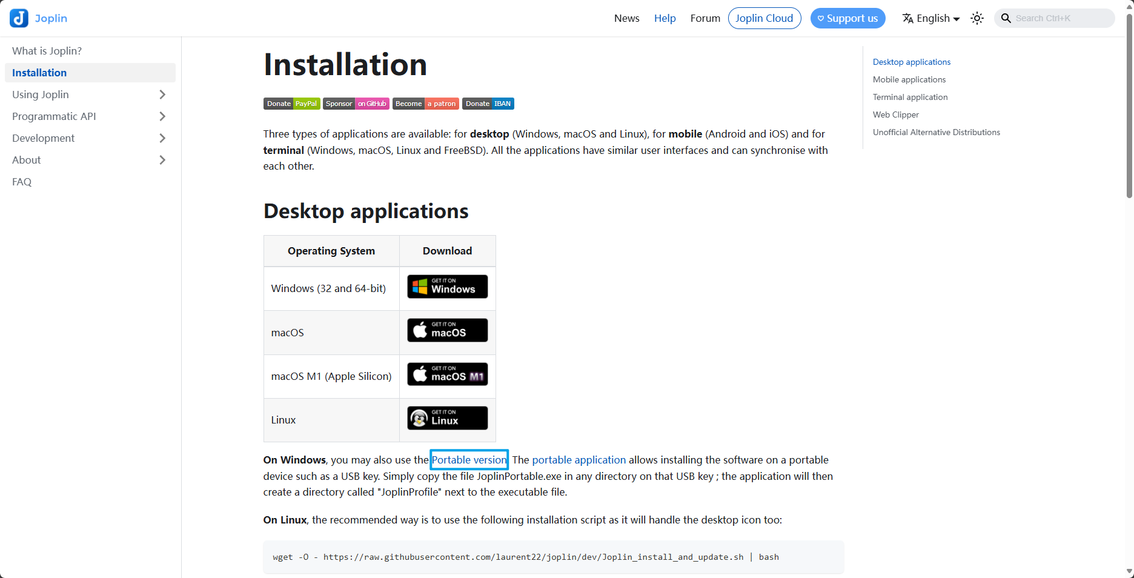Toggle the light/dark theme sun icon
The height and width of the screenshot is (578, 1134).
coord(977,18)
